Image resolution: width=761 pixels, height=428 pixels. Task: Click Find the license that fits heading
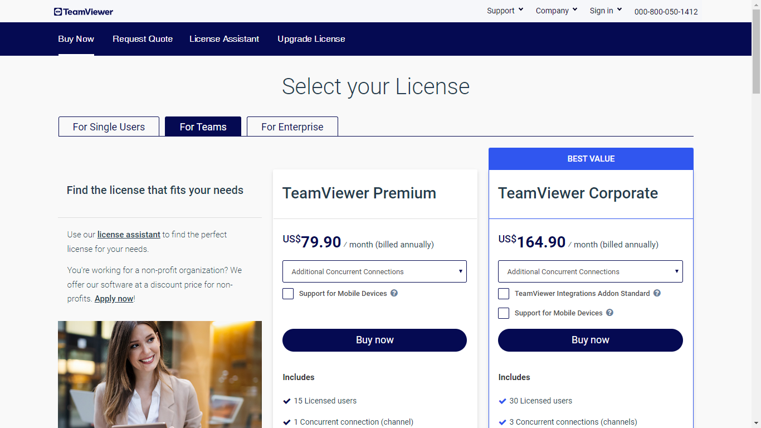[155, 190]
